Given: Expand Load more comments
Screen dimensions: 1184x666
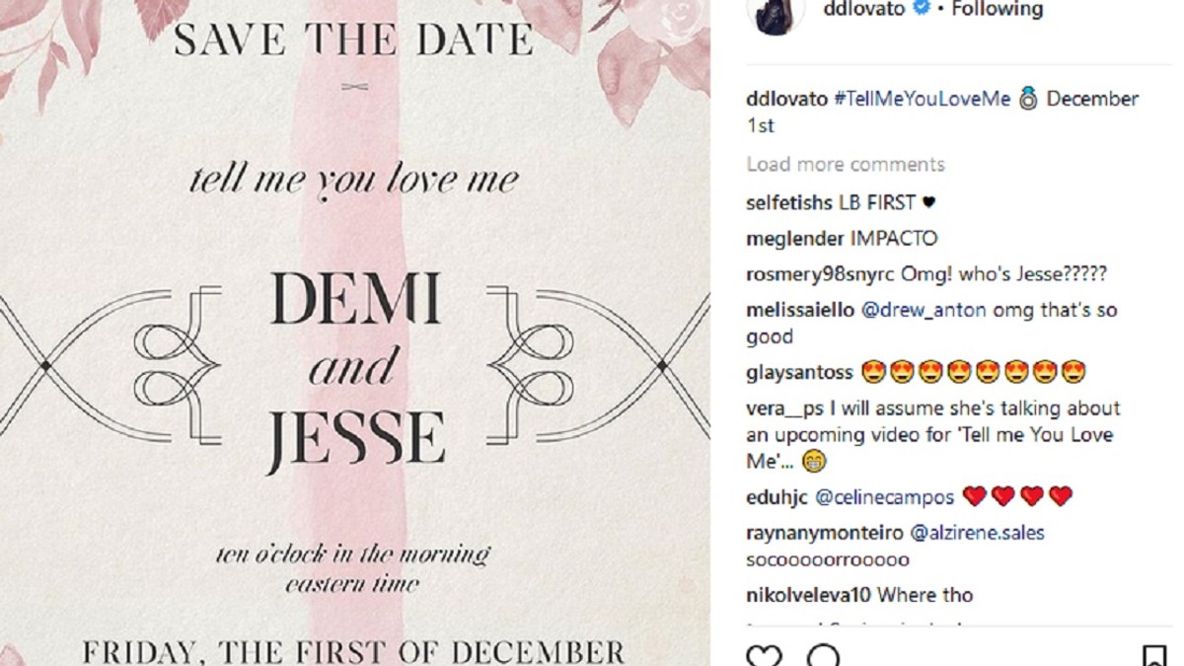Looking at the screenshot, I should coord(846,164).
